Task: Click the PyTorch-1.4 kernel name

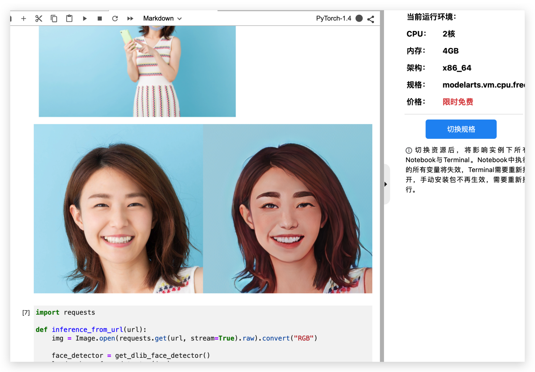Action: point(334,19)
